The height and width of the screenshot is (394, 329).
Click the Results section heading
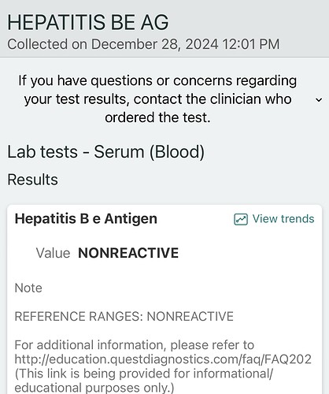(x=32, y=180)
